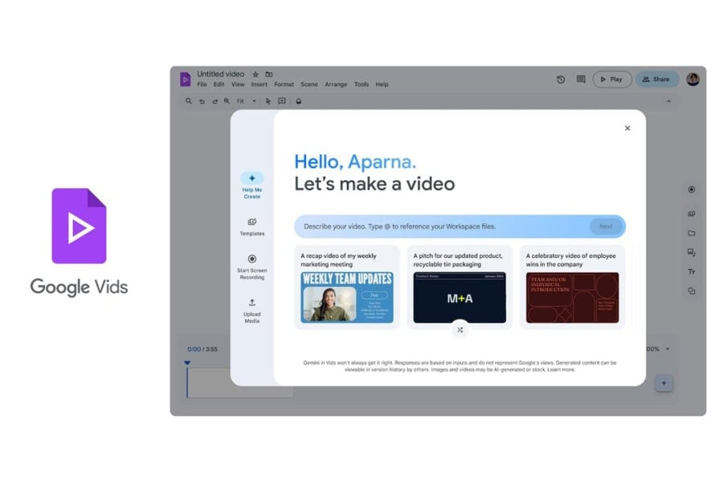The image size is (723, 482).
Task: Open the File menu
Action: (x=202, y=84)
